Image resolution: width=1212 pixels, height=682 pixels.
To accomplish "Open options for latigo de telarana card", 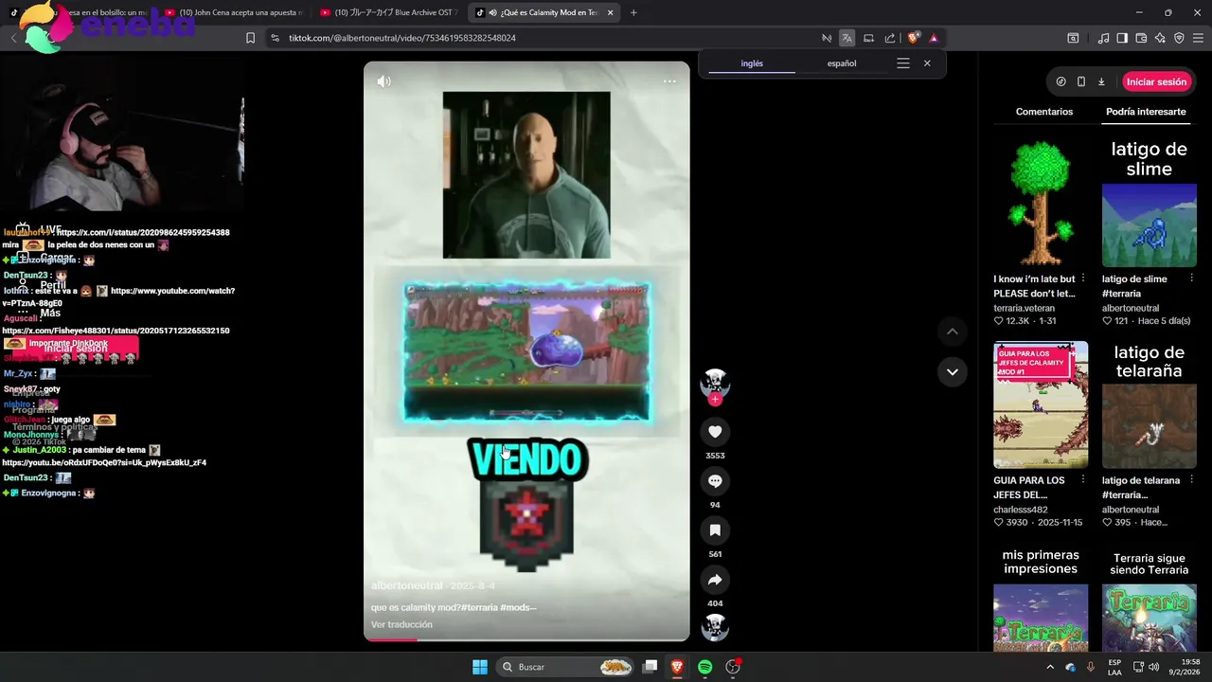I will coord(1192,480).
